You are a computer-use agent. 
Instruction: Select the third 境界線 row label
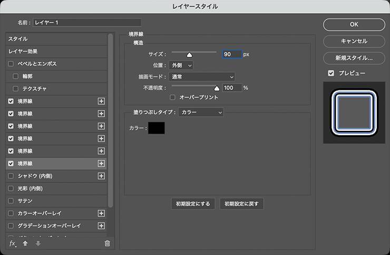[x=25, y=126]
